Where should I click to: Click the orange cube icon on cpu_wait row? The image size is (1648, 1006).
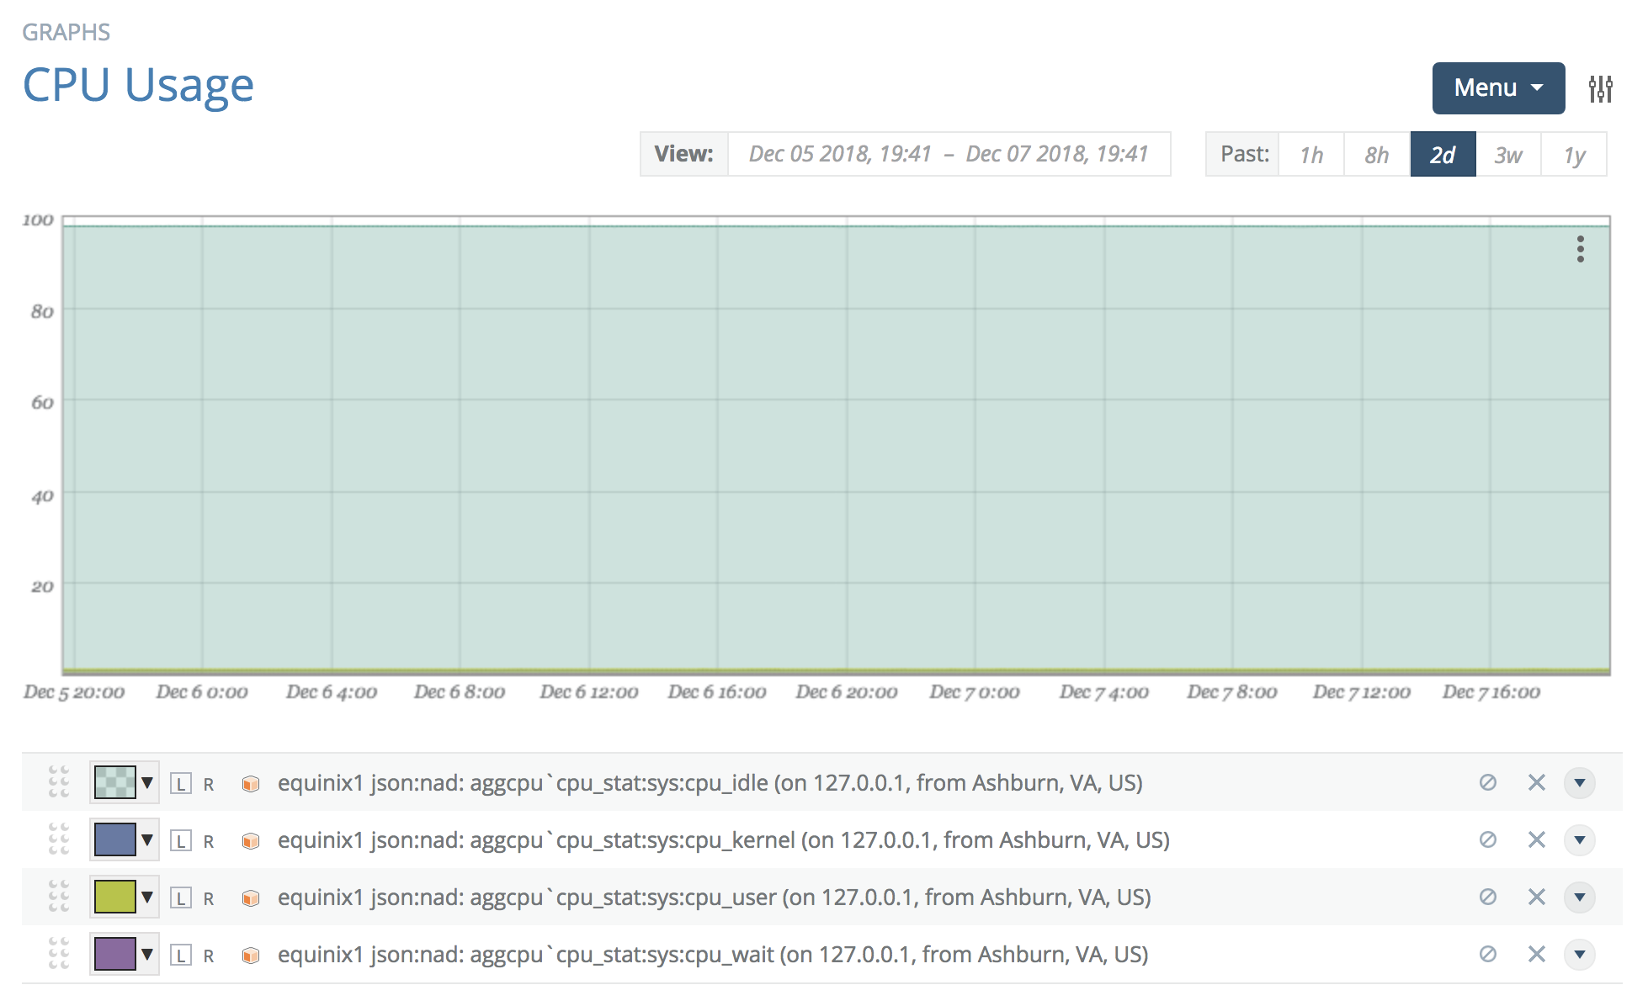[250, 955]
